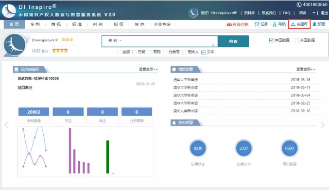Screen dimensions: 329x190
Task: Click the 退出 logout link
Action: pyautogui.click(x=325, y=13)
